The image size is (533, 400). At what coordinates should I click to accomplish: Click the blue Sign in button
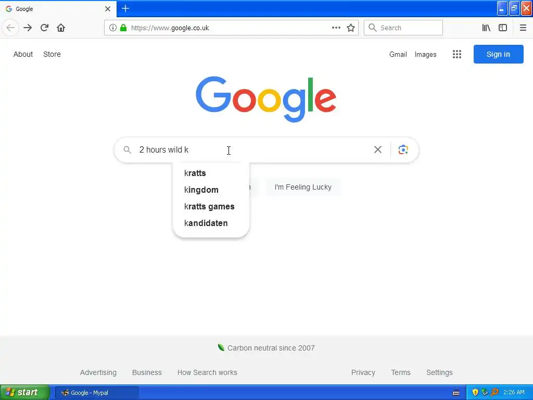point(498,54)
